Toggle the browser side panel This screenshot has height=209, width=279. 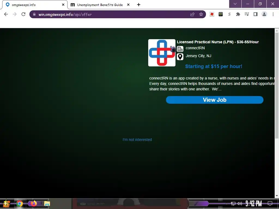[256, 14]
